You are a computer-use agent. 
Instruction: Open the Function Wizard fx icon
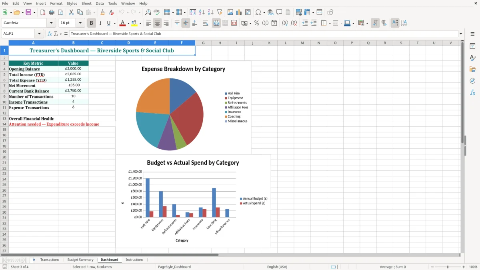point(50,34)
